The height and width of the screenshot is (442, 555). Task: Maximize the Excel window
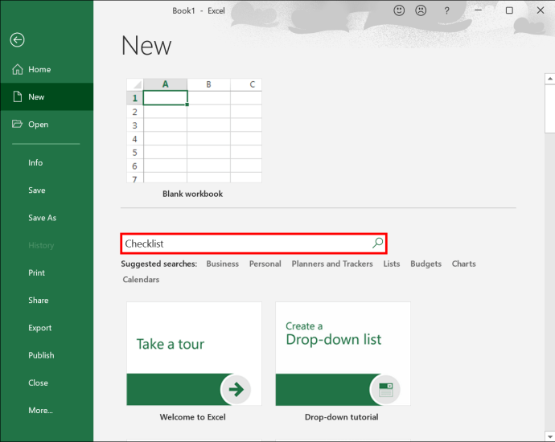click(509, 10)
